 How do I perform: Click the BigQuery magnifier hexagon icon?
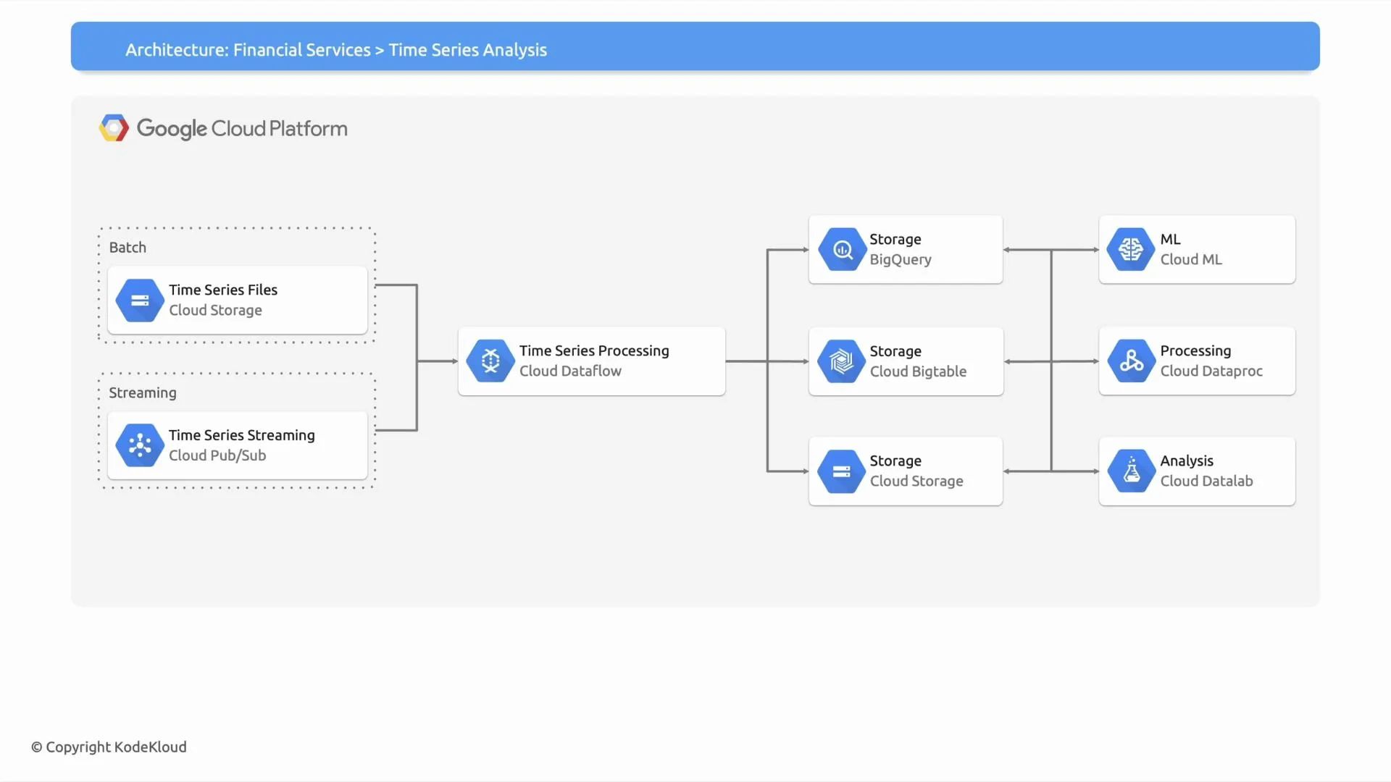click(x=842, y=250)
